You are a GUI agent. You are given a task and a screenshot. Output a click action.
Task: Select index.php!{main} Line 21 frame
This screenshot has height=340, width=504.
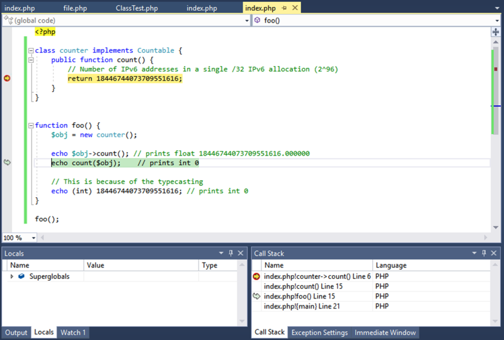click(302, 306)
